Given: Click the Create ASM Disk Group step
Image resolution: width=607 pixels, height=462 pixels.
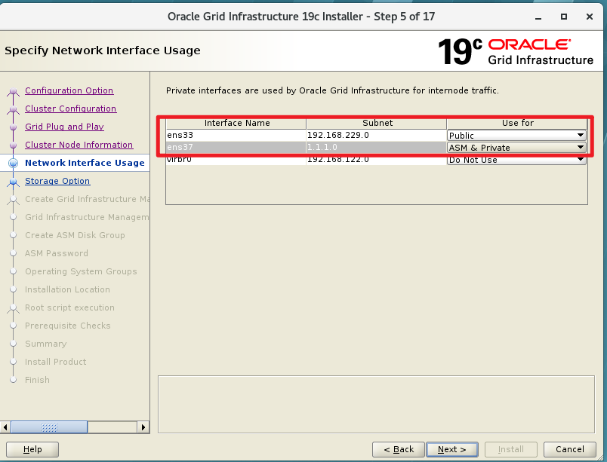Looking at the screenshot, I should [75, 235].
